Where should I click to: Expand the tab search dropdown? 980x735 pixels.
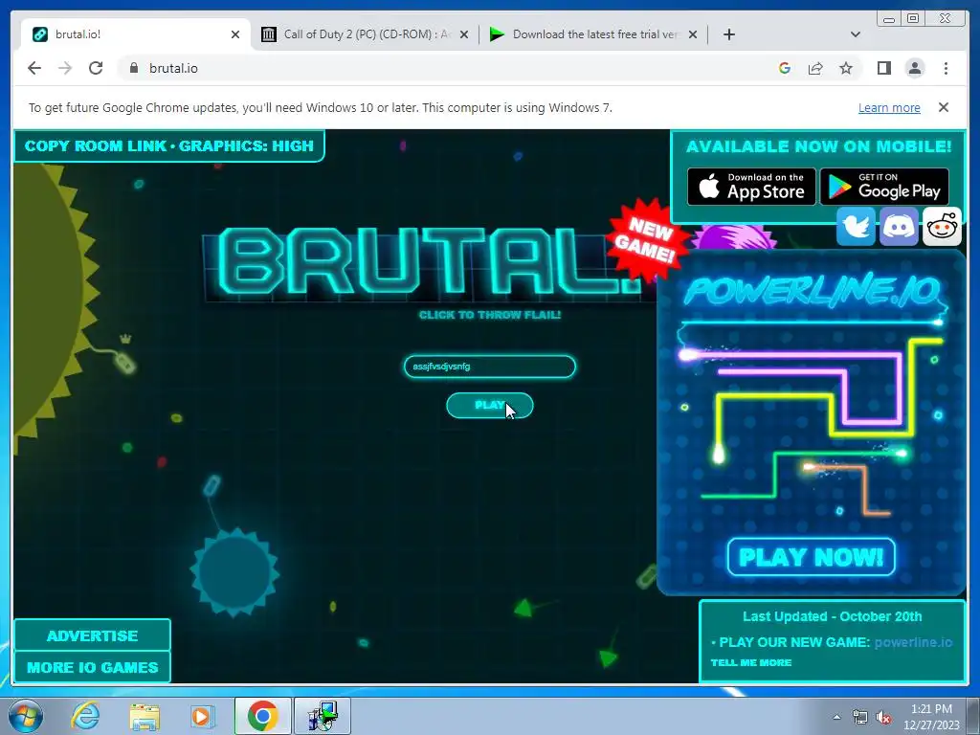click(x=856, y=34)
